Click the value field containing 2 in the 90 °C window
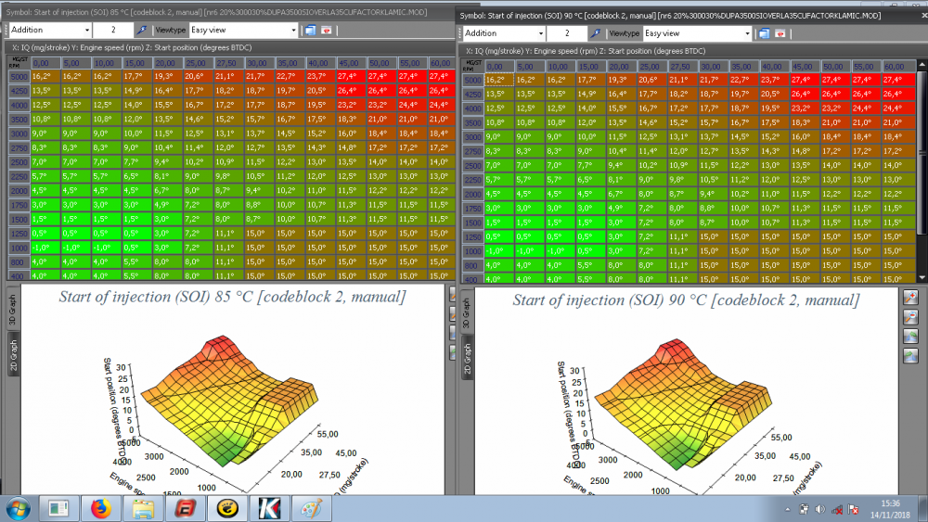The image size is (928, 522). click(567, 33)
